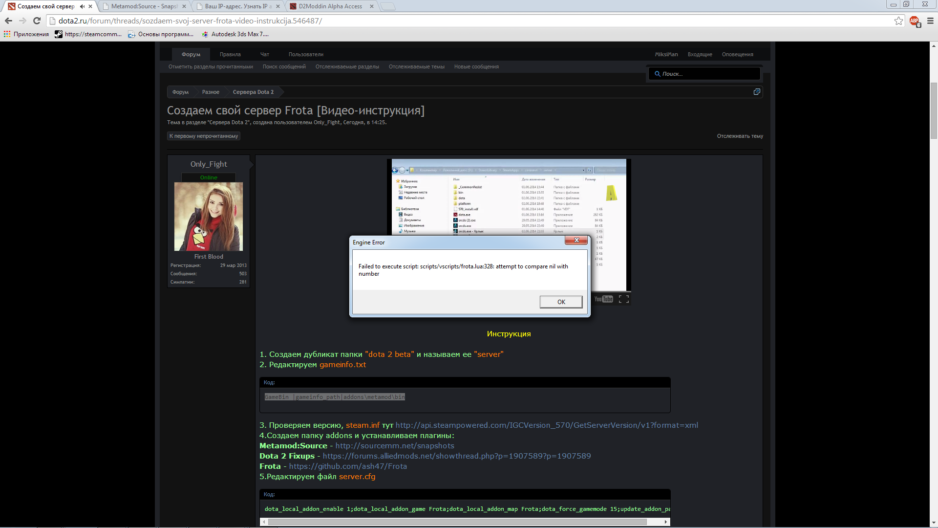The width and height of the screenshot is (938, 528).
Task: Open Основы программ bookmark
Action: pyautogui.click(x=161, y=34)
